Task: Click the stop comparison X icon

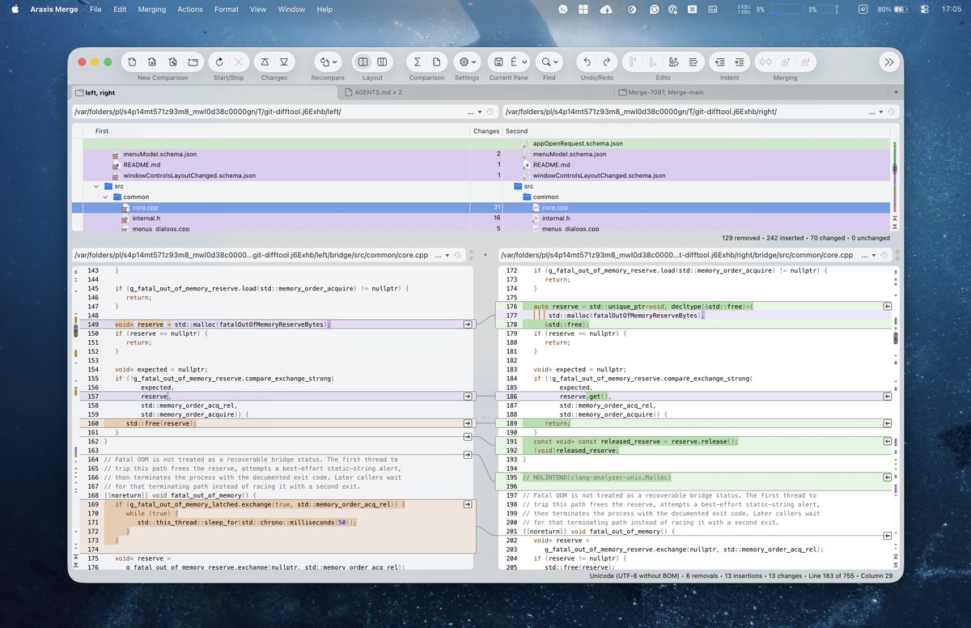Action: click(239, 62)
